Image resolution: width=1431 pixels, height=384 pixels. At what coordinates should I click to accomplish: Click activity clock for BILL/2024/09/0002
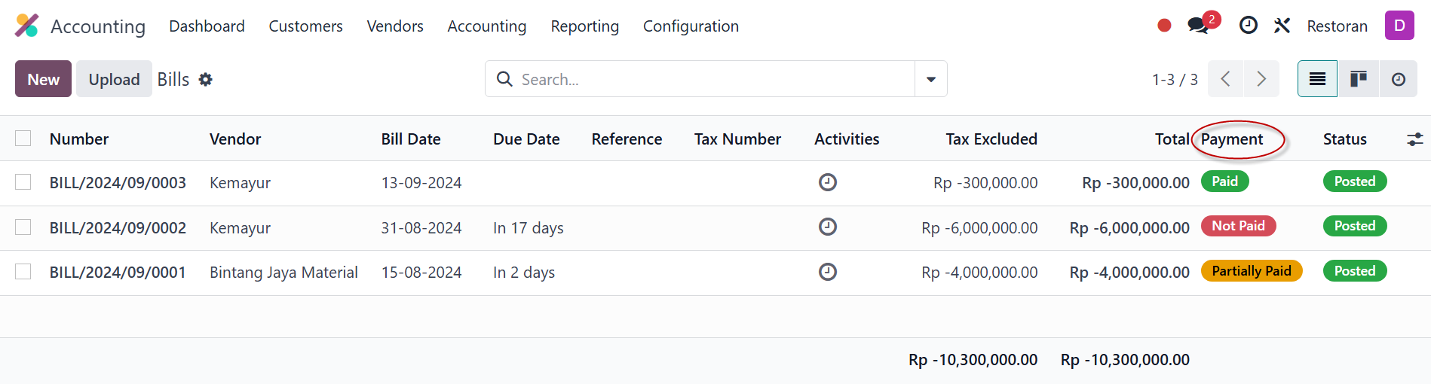(828, 227)
